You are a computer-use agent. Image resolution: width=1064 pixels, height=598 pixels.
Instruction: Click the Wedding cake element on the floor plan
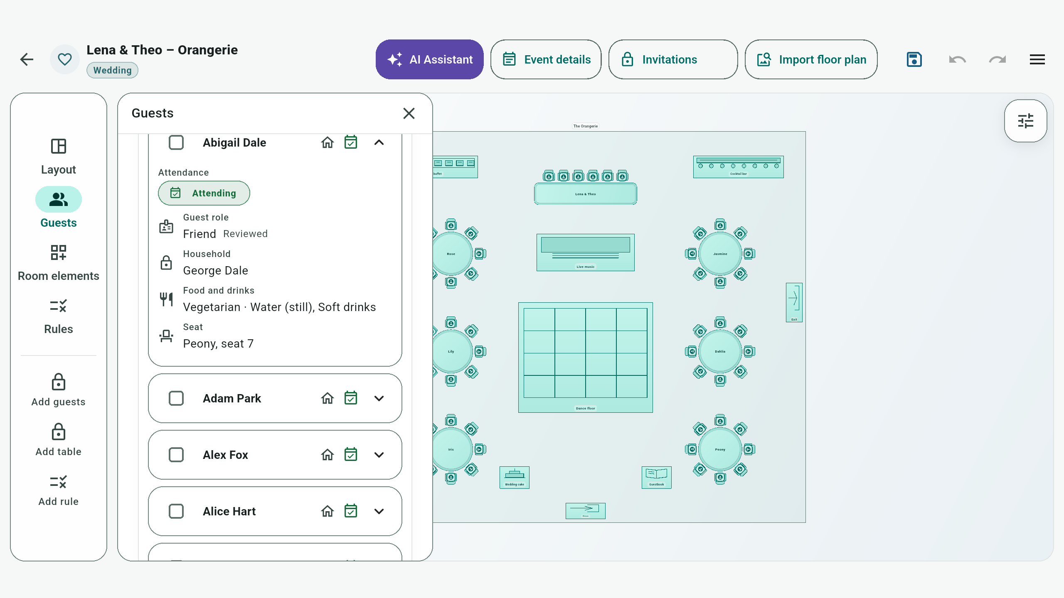click(515, 477)
